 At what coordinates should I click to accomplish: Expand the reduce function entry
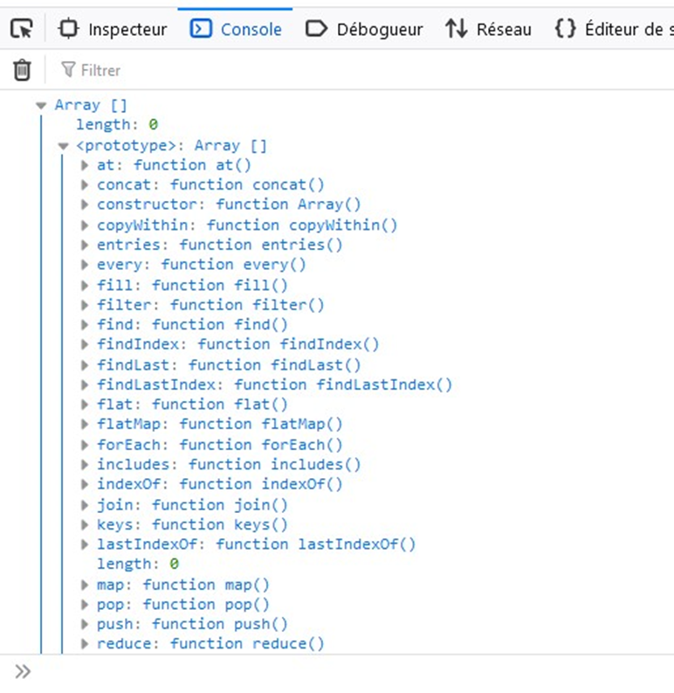point(85,644)
